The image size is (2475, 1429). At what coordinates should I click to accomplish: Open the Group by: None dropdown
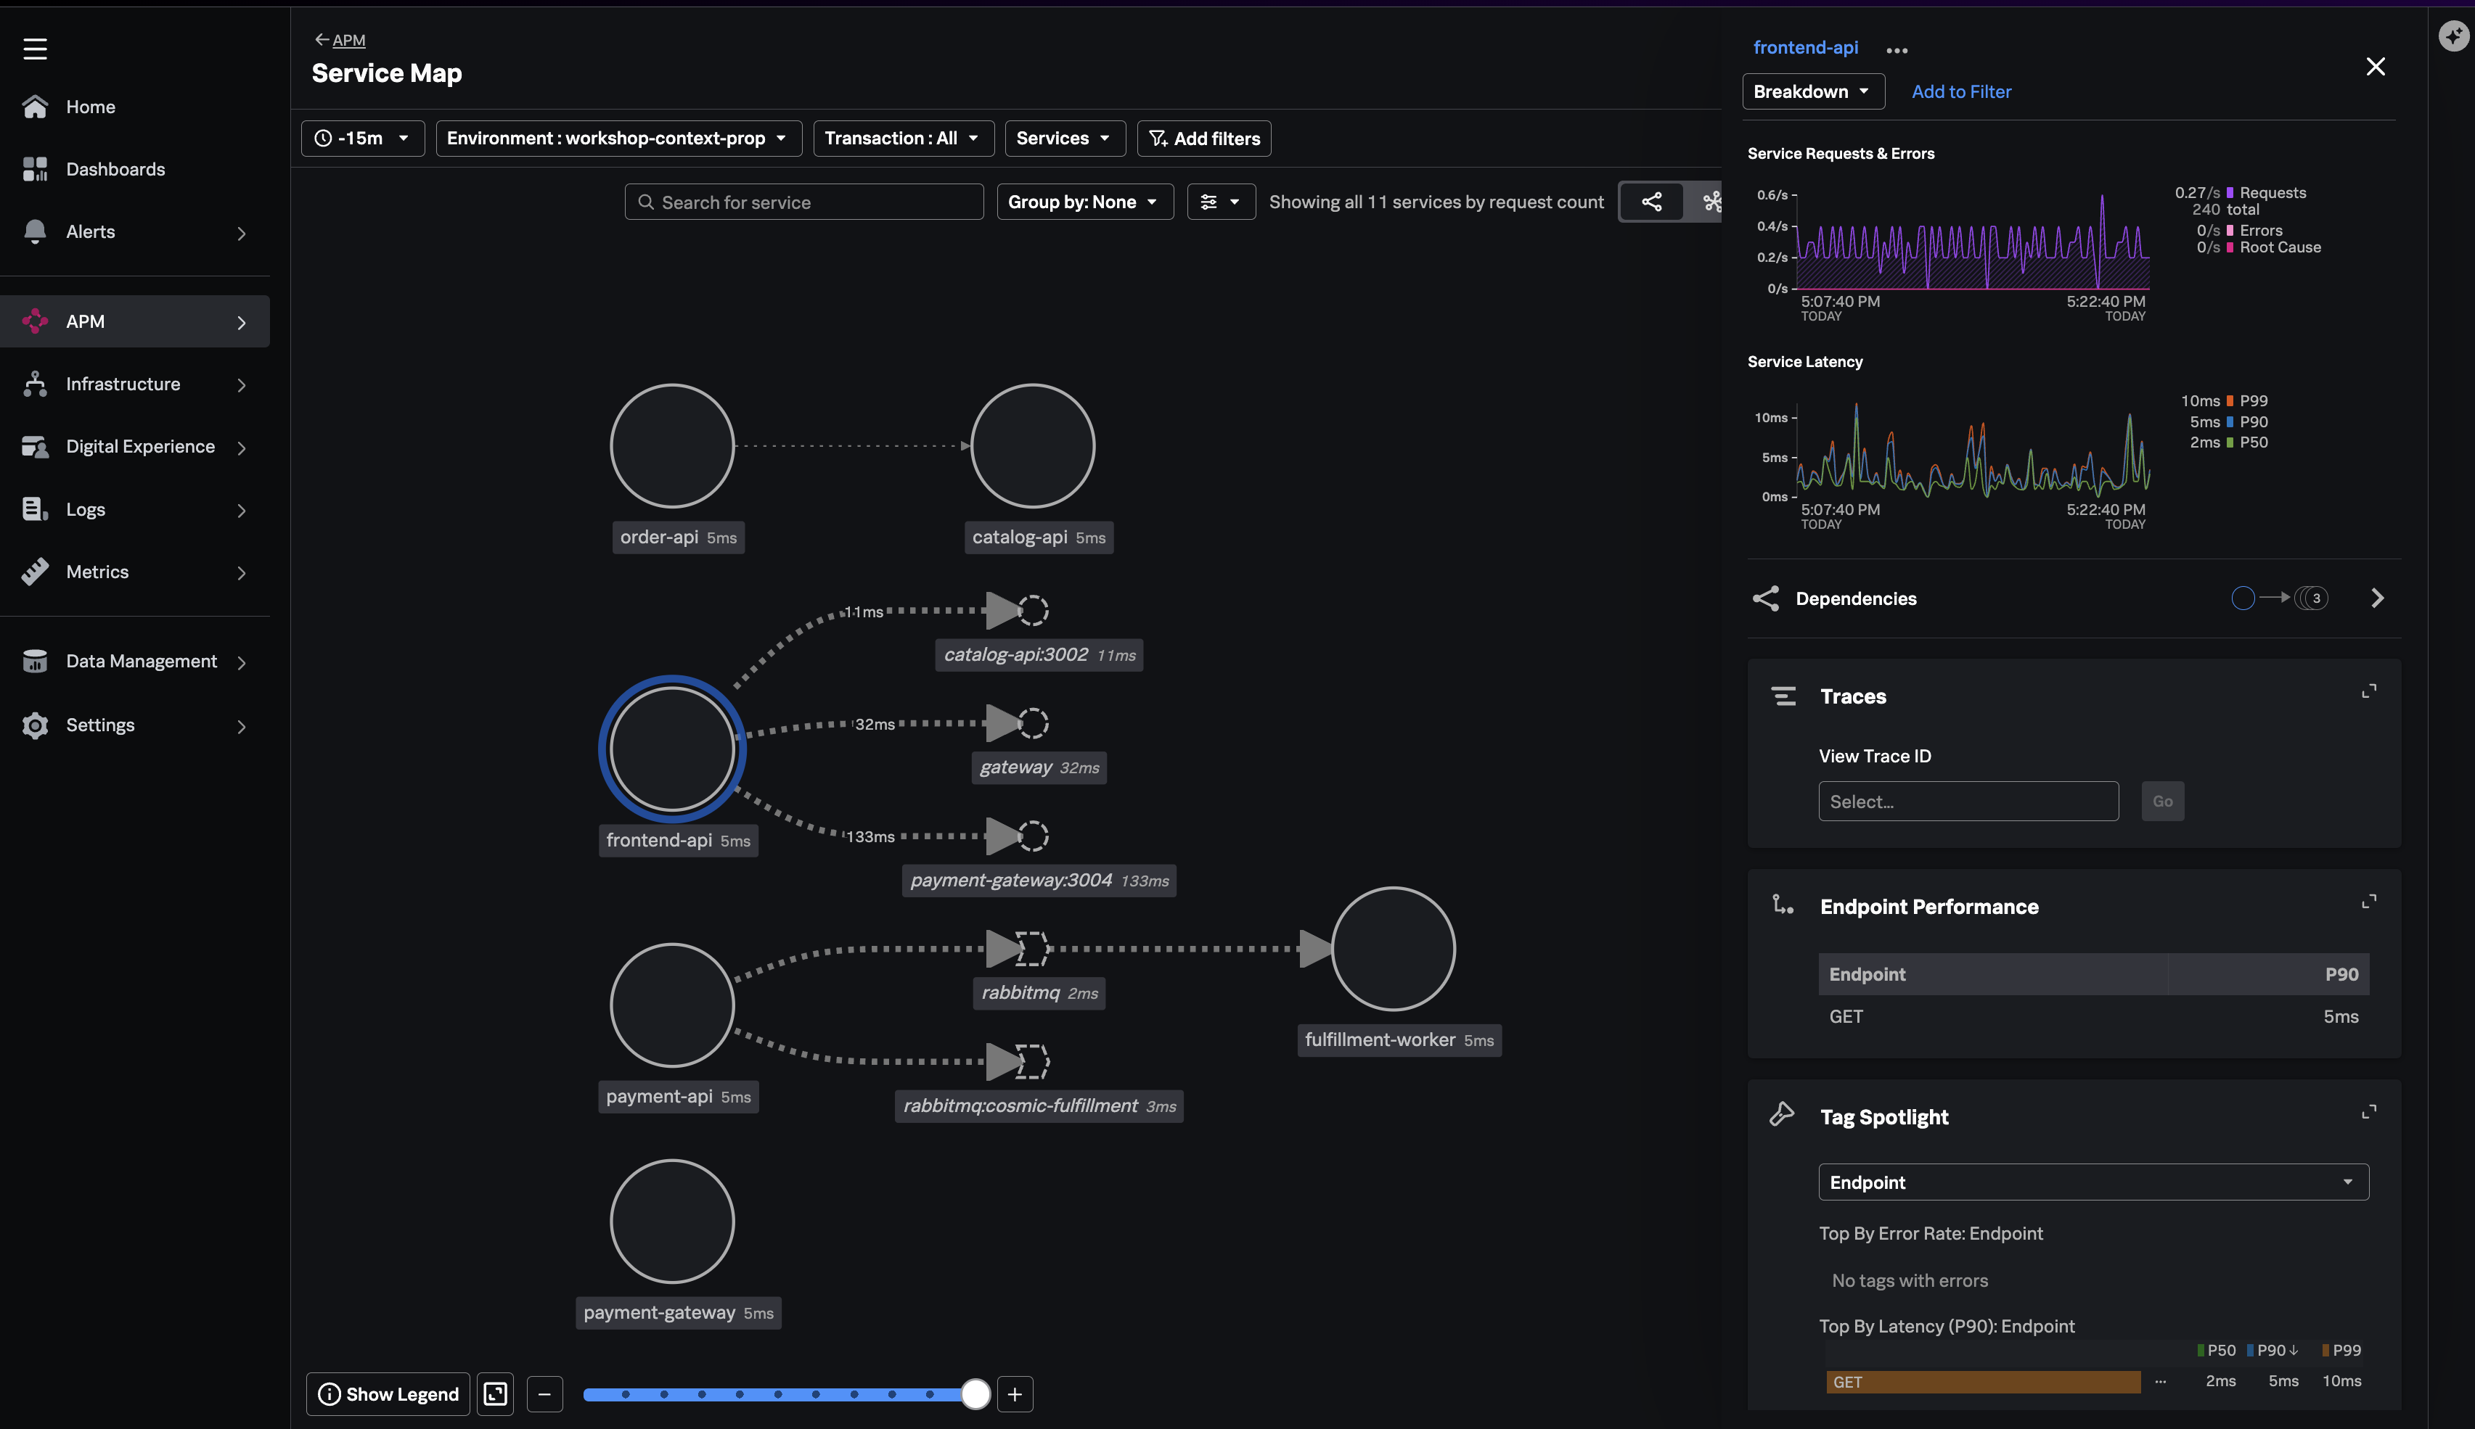pyautogui.click(x=1085, y=202)
